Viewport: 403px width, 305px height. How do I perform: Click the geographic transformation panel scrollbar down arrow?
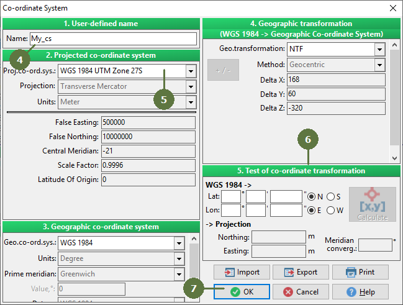(x=394, y=158)
